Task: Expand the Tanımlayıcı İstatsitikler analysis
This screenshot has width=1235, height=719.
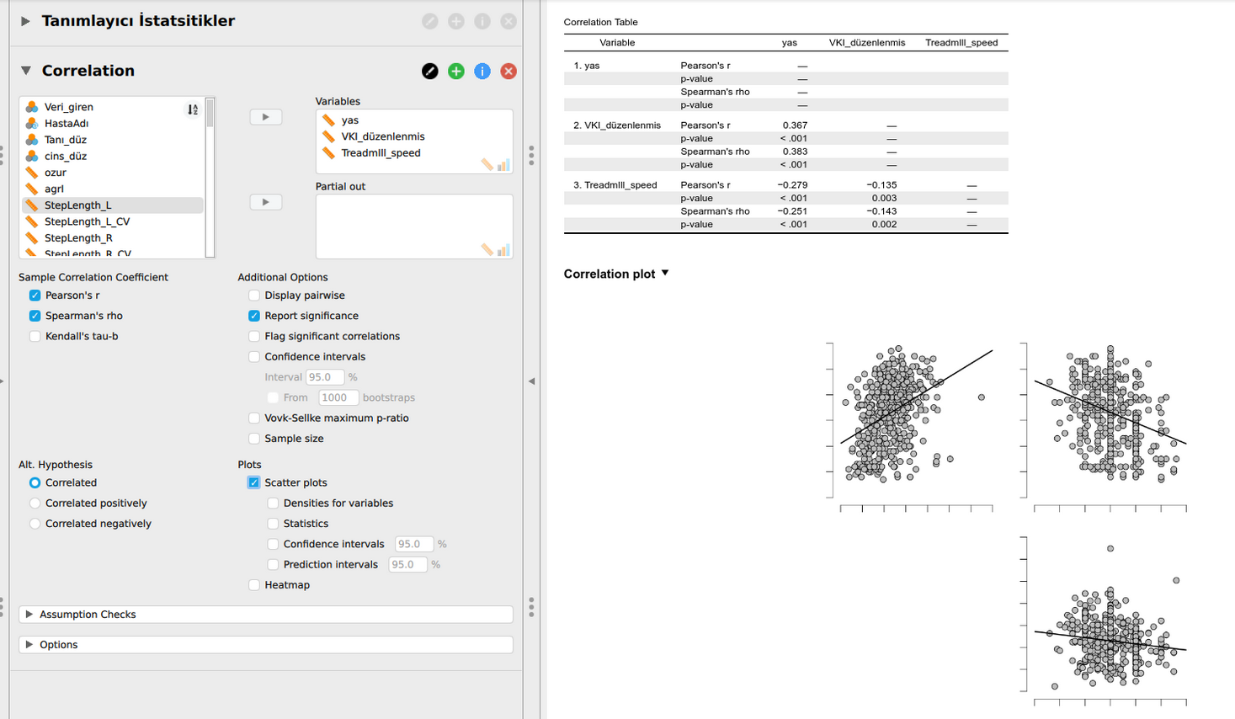Action: pos(23,21)
